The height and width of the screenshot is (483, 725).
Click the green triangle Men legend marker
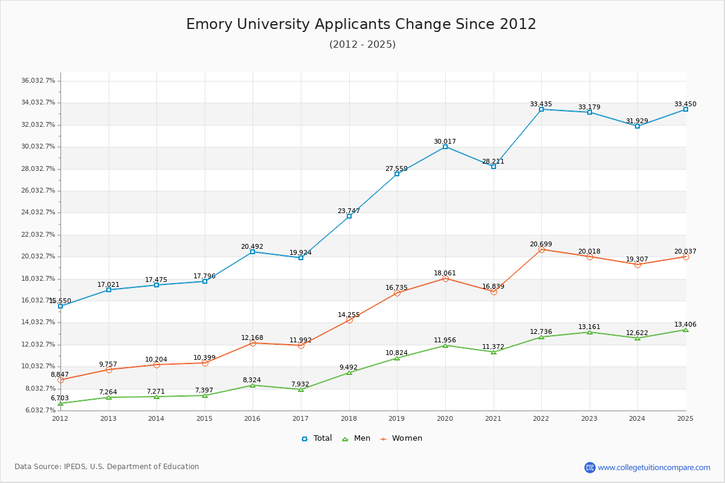(x=345, y=439)
